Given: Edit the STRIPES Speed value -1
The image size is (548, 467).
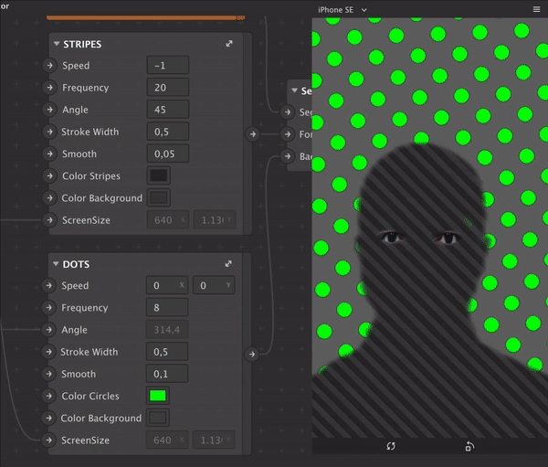Looking at the screenshot, I should (x=168, y=66).
